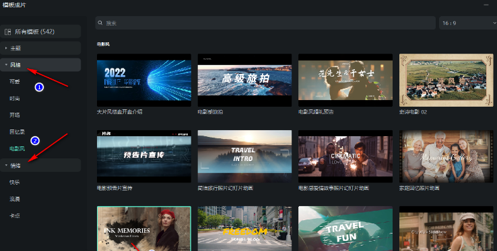This screenshot has width=497, height=251.
Task: Open the 史诗电影 02 template thumbnail
Action: 446,80
